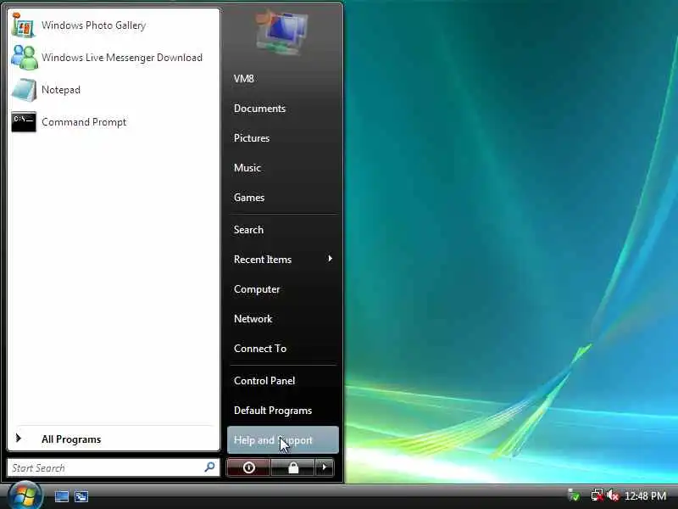The height and width of the screenshot is (509, 678).
Task: Open the Command Prompt icon
Action: 24,122
